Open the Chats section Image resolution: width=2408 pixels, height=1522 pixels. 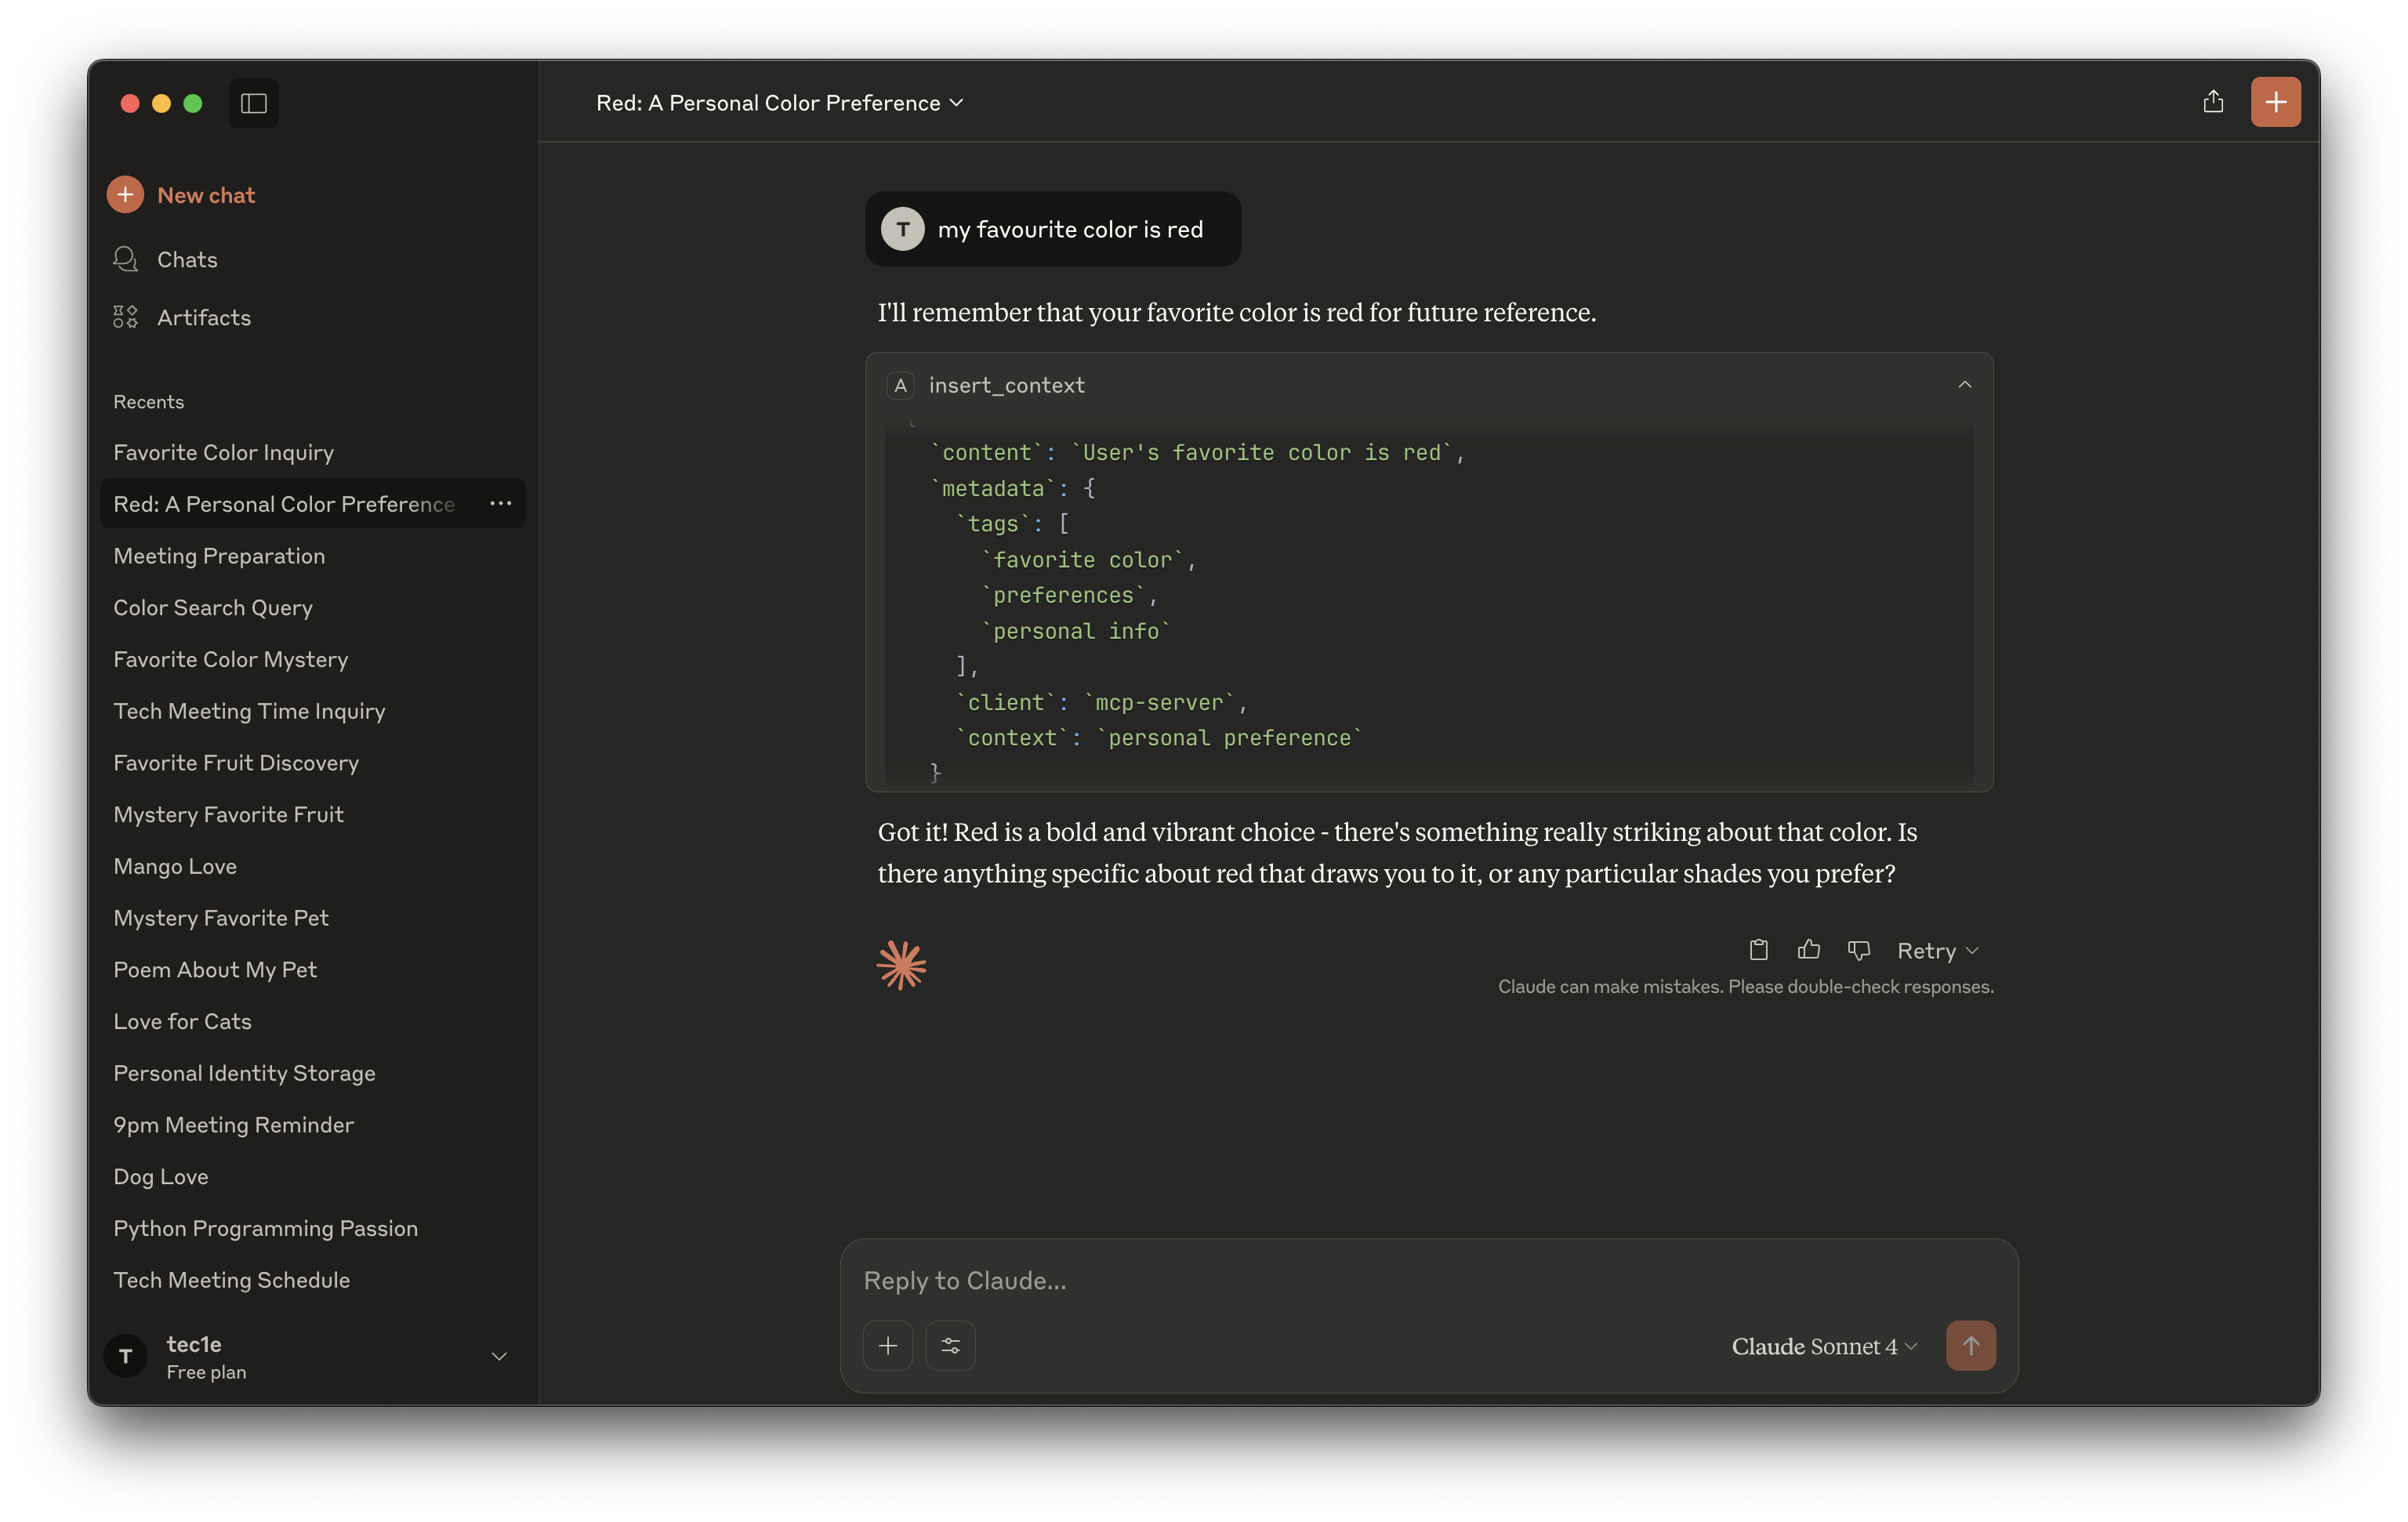[x=187, y=260]
